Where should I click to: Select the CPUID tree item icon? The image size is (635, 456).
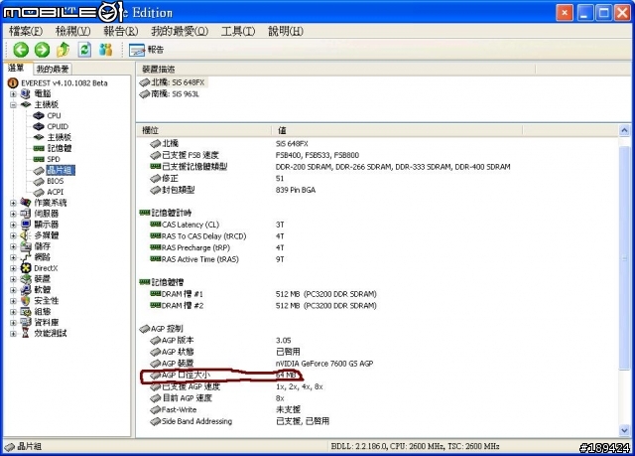pyautogui.click(x=39, y=127)
